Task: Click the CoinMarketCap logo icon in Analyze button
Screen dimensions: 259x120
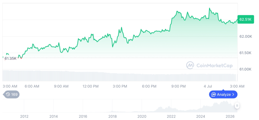Action: click(x=214, y=95)
